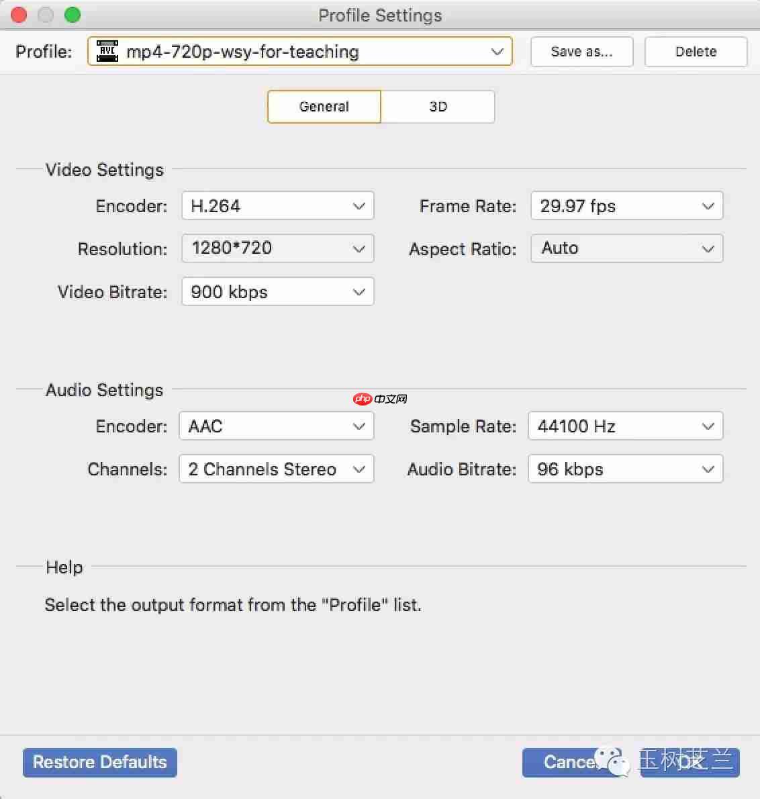Open the Frame Rate dropdown
Viewport: 760px width, 799px height.
point(626,206)
